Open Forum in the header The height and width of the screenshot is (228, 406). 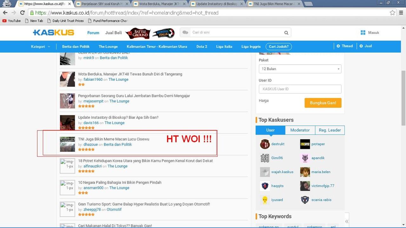pyautogui.click(x=93, y=33)
